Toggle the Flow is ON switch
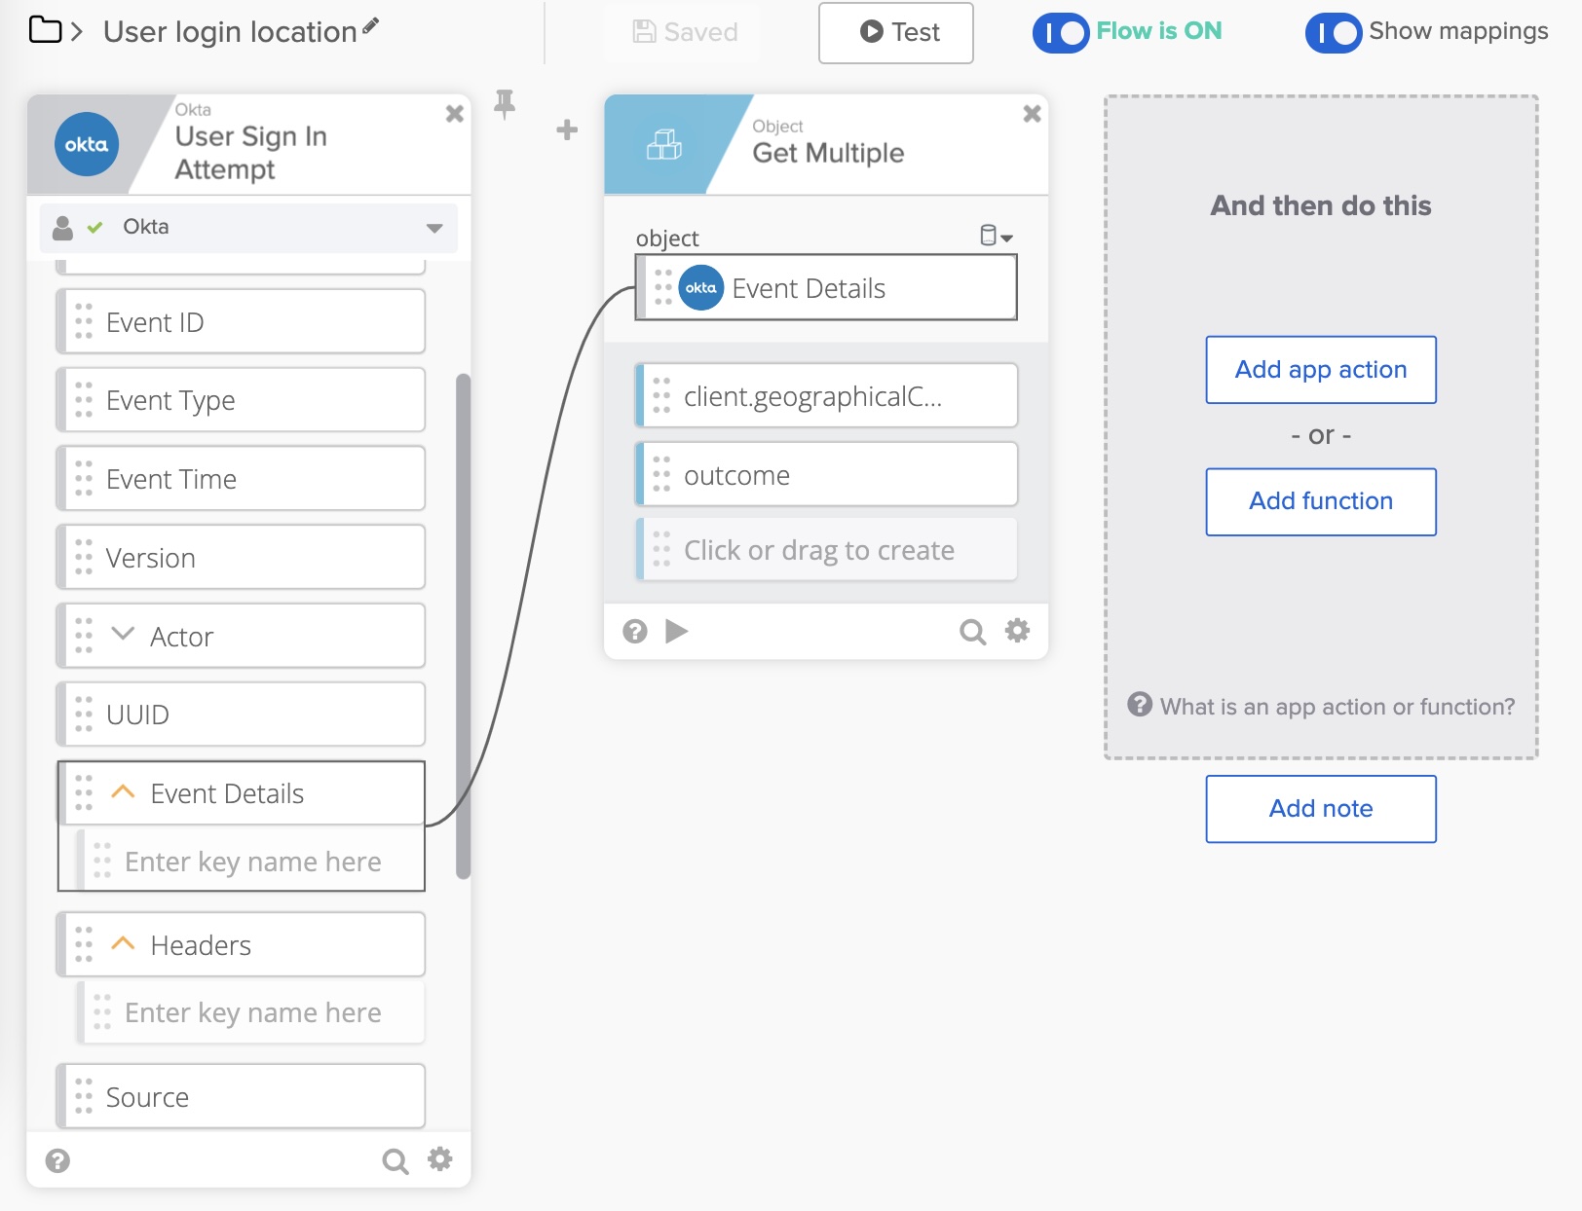The image size is (1582, 1211). coord(1061,33)
